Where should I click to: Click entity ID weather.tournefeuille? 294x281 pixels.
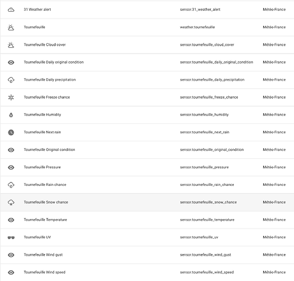click(197, 27)
